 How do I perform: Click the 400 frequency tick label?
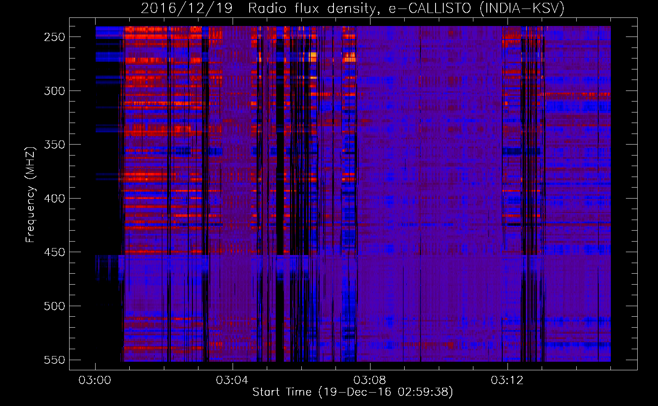coord(54,199)
